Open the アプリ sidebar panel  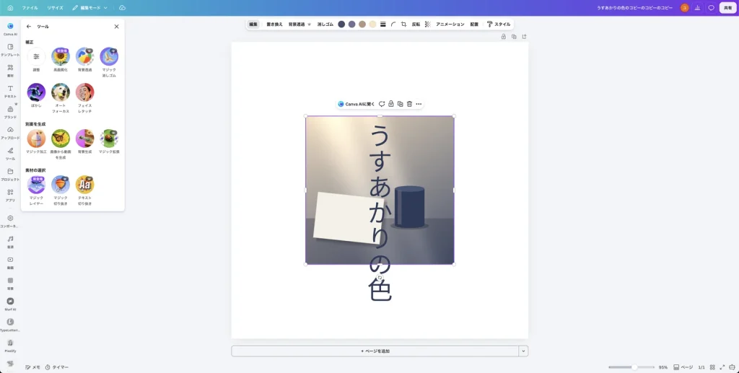point(10,195)
